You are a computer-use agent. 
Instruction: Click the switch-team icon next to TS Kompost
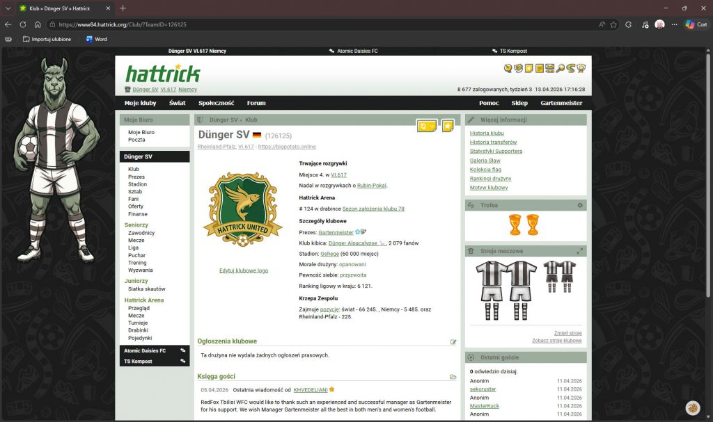[x=183, y=362]
